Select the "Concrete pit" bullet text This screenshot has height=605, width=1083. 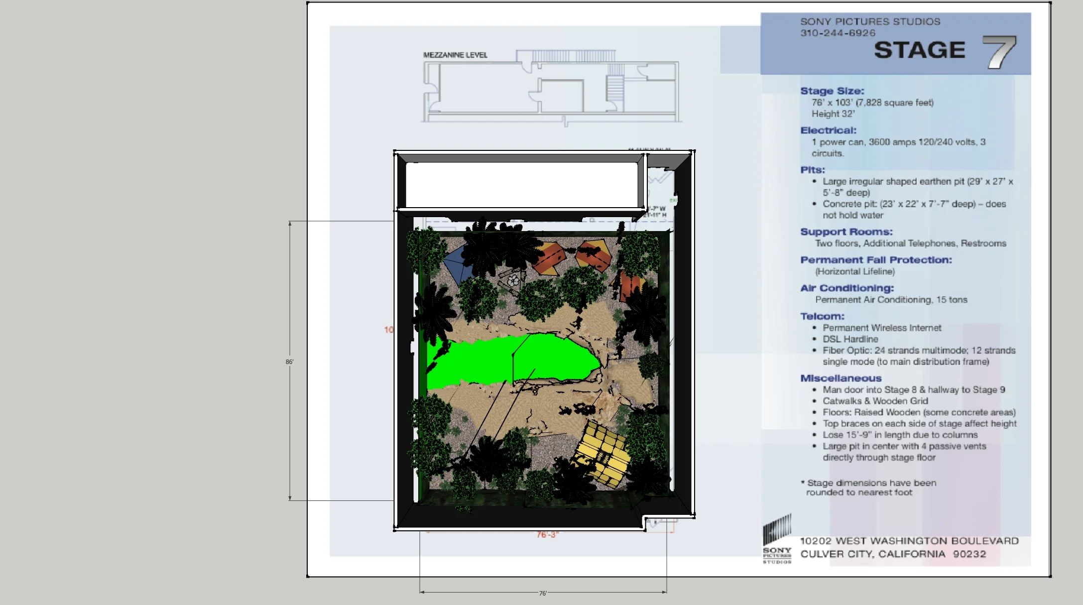914,209
